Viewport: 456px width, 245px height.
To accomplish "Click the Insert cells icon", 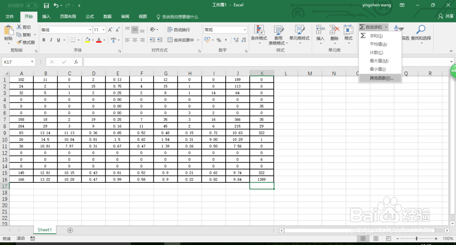I will 320,30.
